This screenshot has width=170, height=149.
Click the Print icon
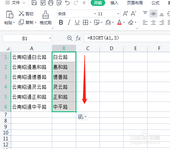tap(51, 3)
